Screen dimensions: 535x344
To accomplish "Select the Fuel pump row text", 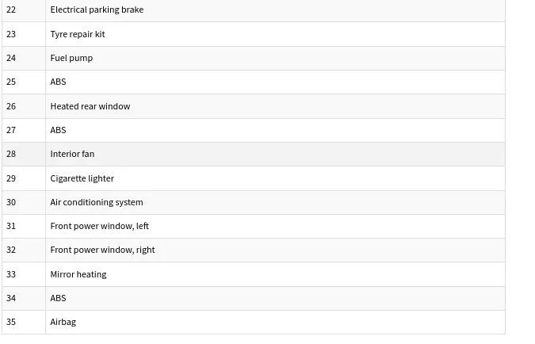I will 71,58.
